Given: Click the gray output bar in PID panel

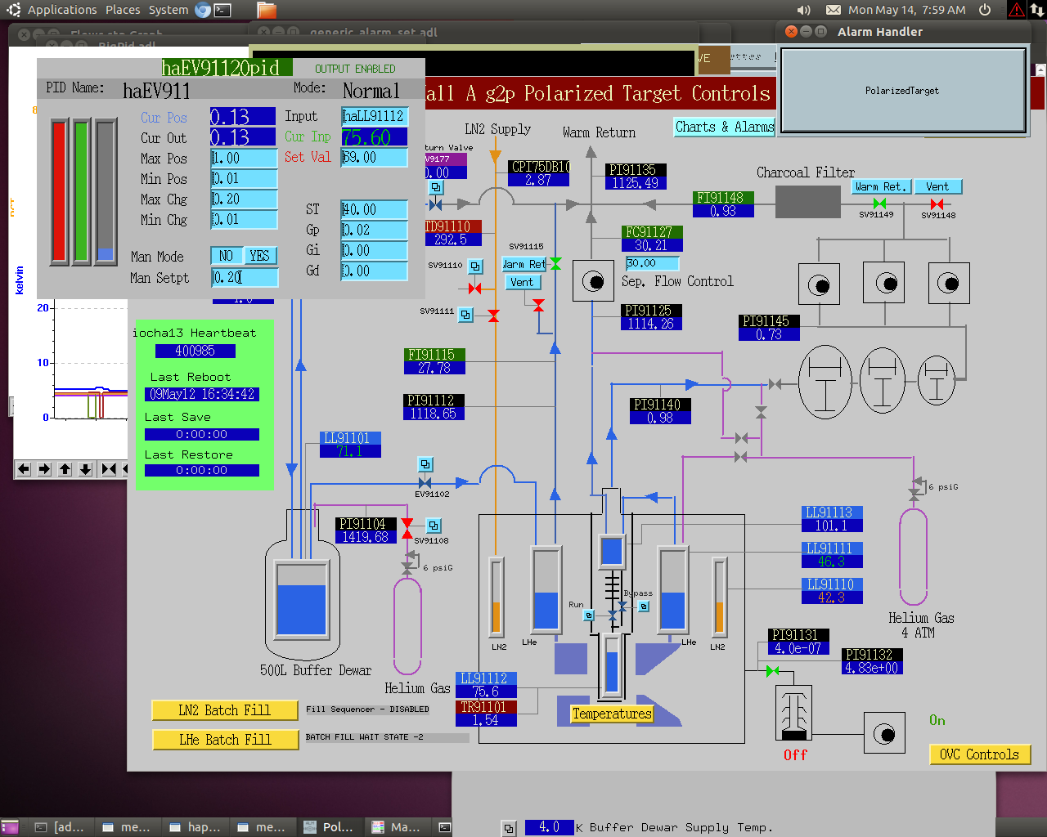Looking at the screenshot, I should tap(105, 191).
